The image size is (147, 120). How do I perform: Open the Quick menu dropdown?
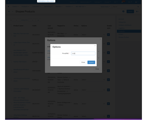point(105,7)
